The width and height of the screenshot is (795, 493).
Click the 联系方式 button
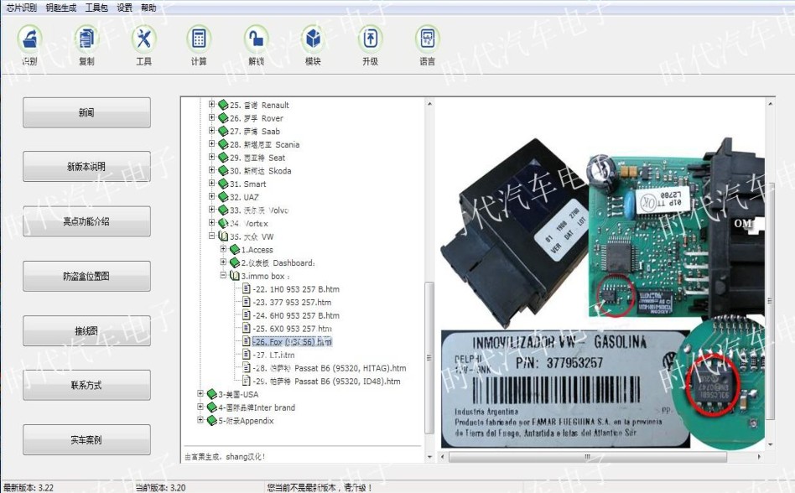86,385
